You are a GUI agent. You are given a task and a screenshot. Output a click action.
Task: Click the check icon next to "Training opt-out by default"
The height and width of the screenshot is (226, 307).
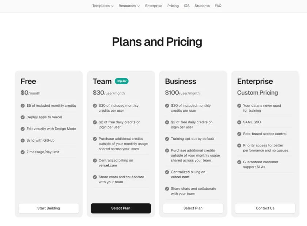167,139
